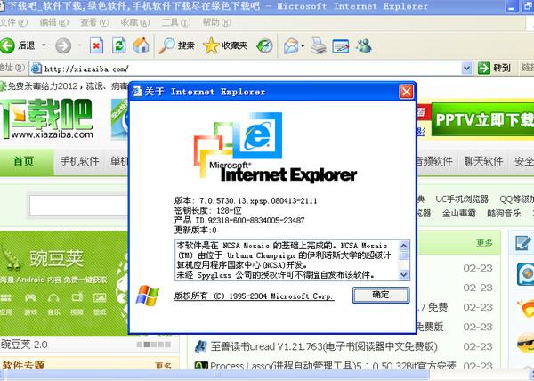Viewport: 534px width, 381px height.
Task: Click IE icon in dialog title bar
Action: point(137,92)
